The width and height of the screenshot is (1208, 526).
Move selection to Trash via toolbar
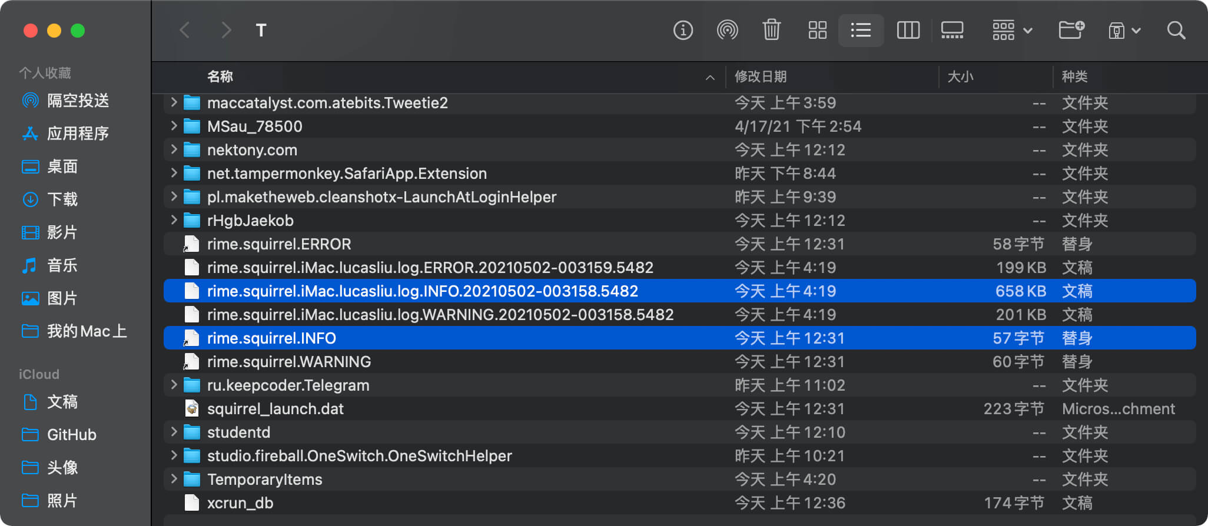[x=771, y=30]
